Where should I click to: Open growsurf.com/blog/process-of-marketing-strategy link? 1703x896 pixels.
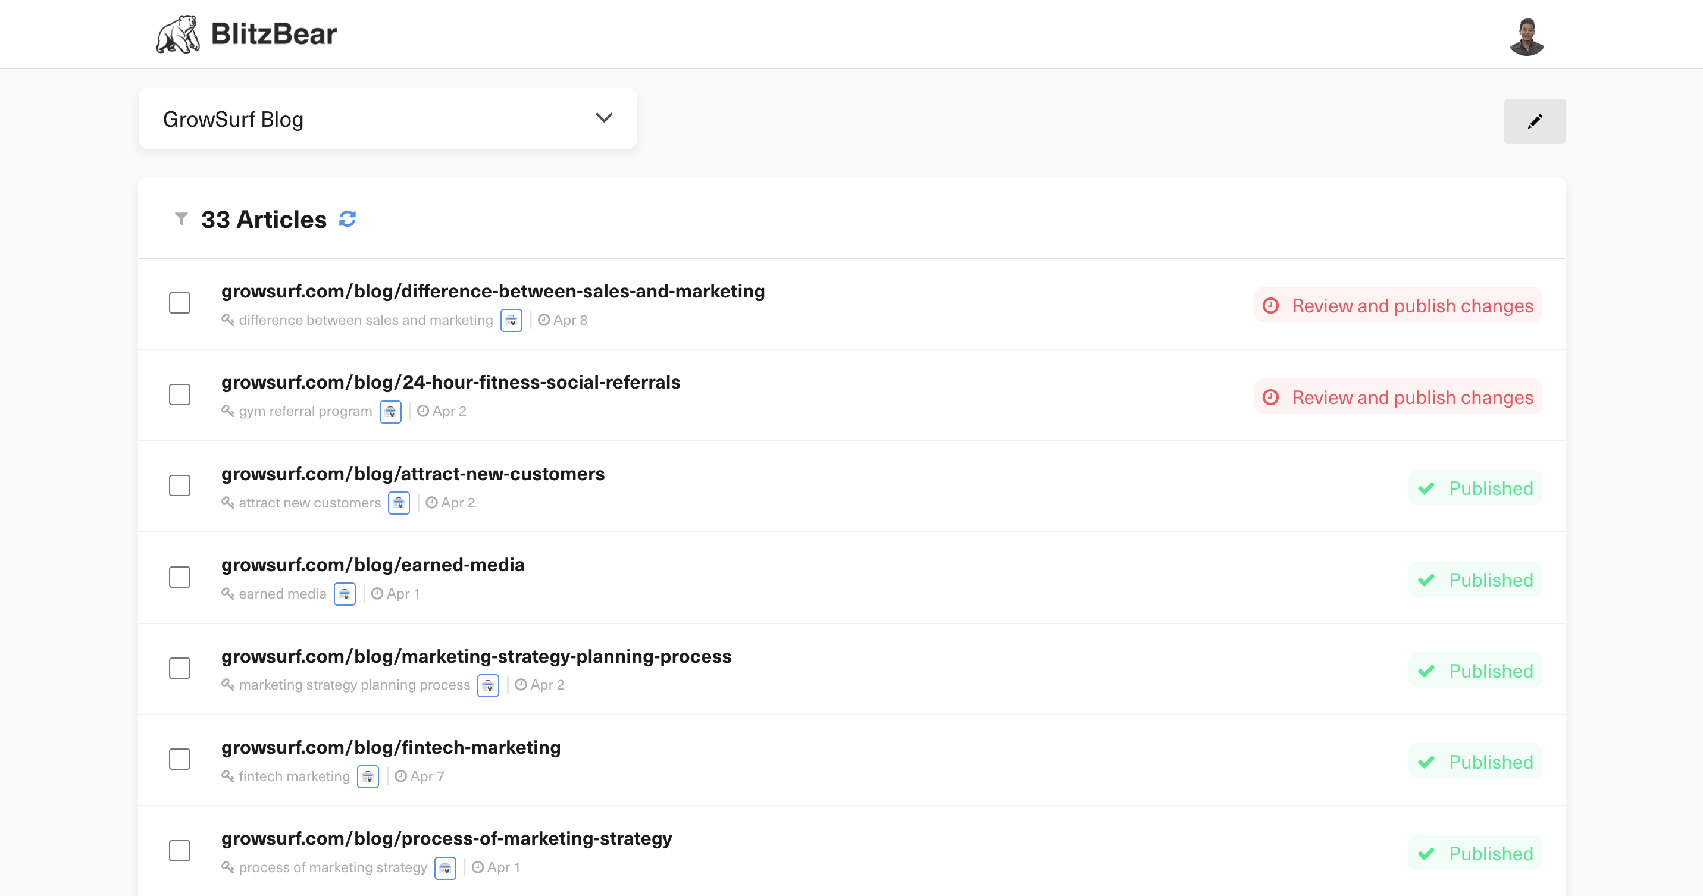[x=447, y=839]
